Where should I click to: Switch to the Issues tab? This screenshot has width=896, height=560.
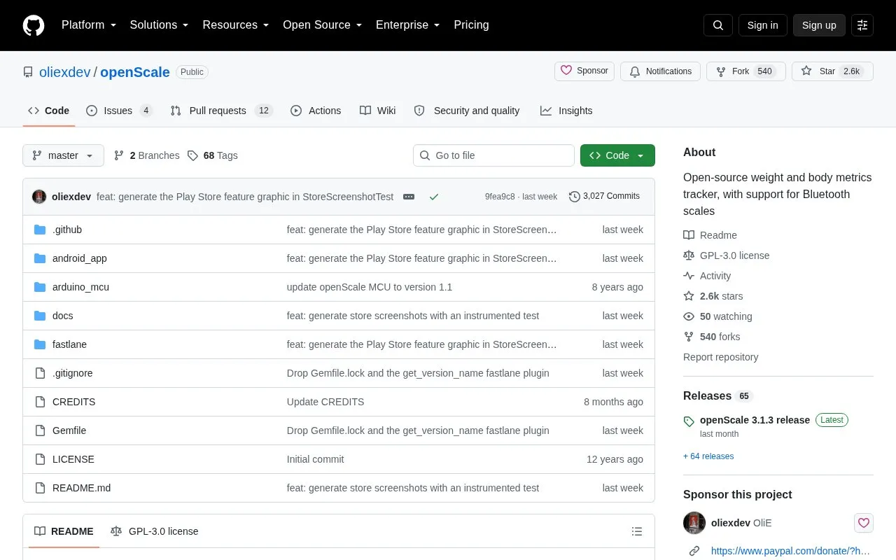119,111
